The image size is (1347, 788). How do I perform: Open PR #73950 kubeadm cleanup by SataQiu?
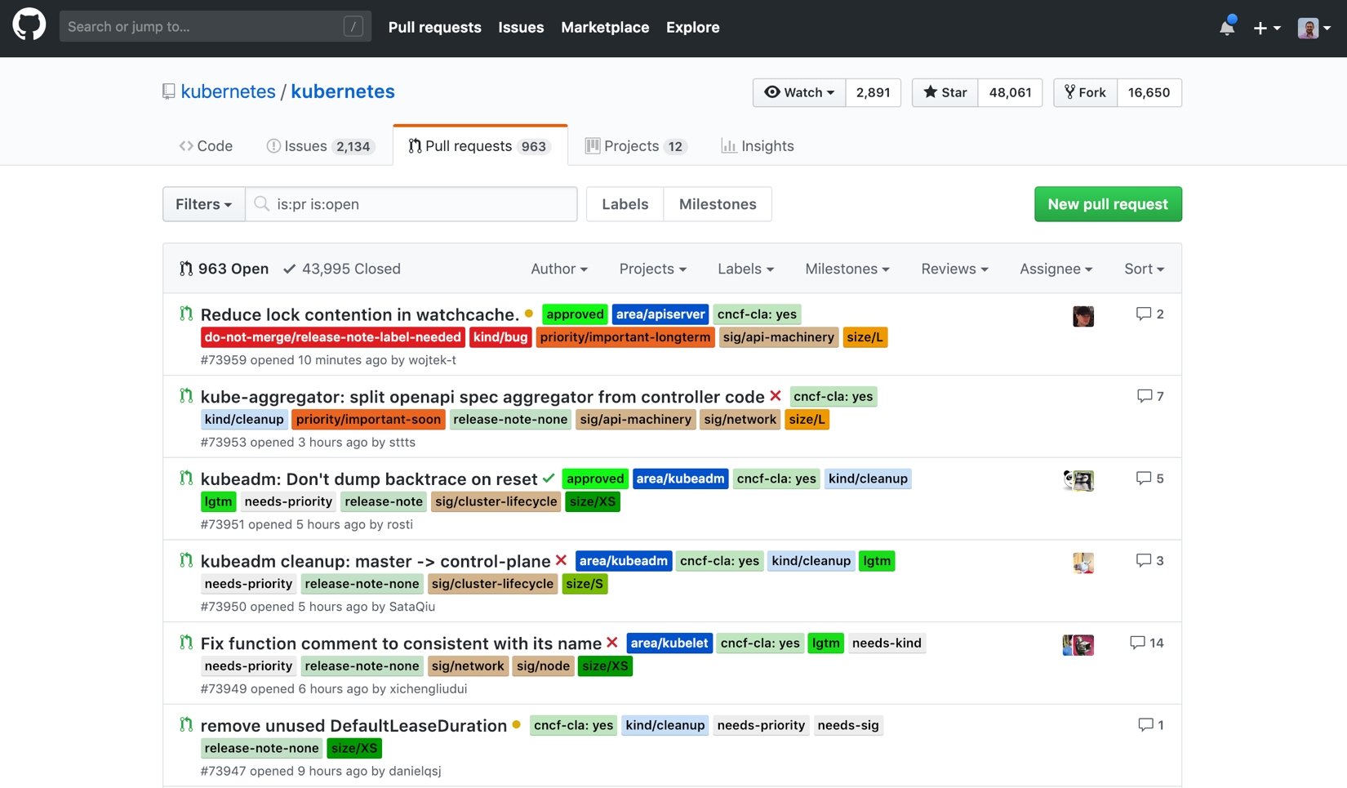click(375, 561)
